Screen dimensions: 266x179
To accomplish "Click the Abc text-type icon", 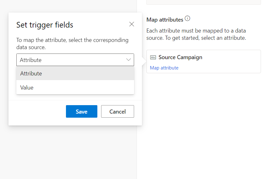I will tap(153, 58).
